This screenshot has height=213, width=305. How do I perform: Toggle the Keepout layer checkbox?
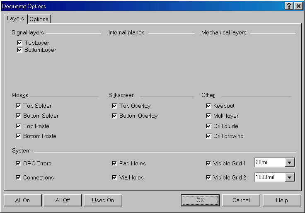pyautogui.click(x=208, y=106)
